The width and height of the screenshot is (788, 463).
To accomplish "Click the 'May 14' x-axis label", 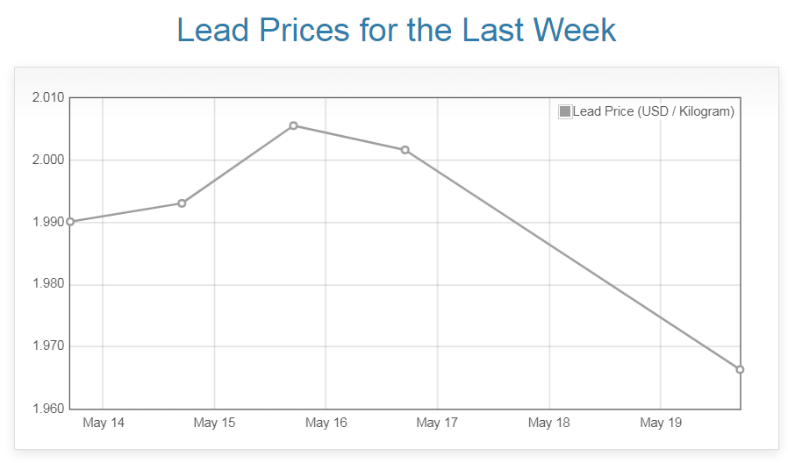I will point(104,423).
